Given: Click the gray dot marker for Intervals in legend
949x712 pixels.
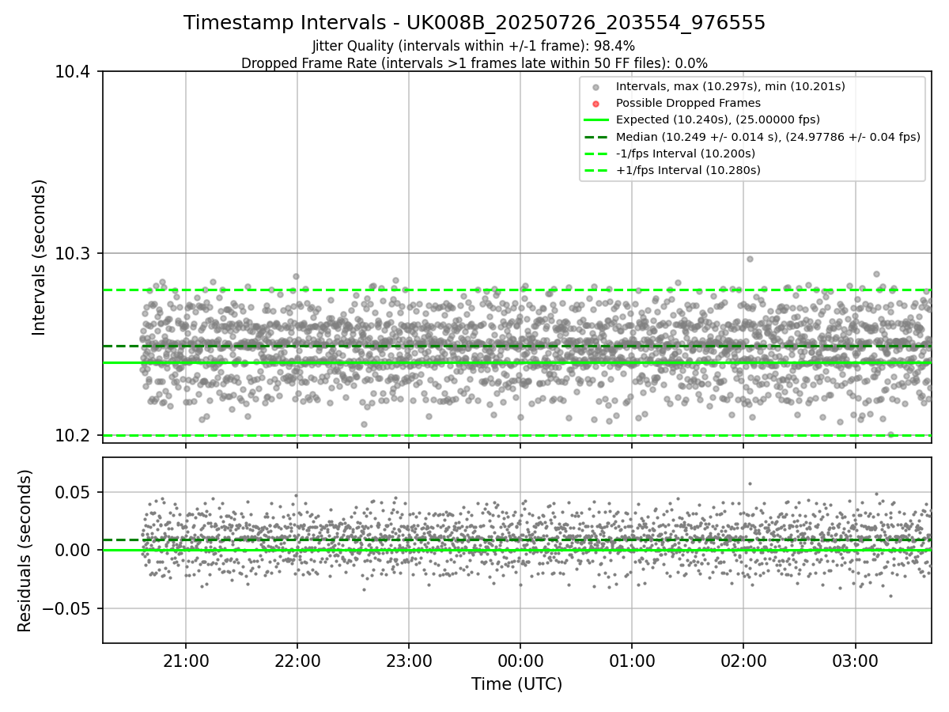Looking at the screenshot, I should [x=596, y=87].
